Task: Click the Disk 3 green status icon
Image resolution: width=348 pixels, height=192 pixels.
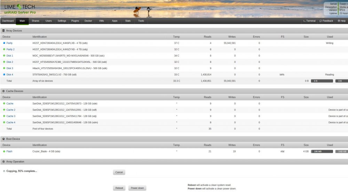Action: (x=4, y=68)
